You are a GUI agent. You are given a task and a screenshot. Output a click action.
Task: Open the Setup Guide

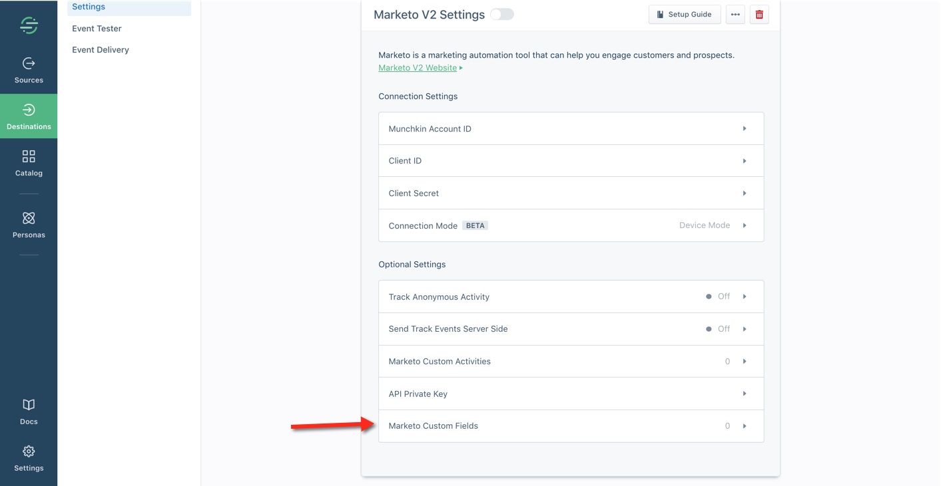(685, 15)
